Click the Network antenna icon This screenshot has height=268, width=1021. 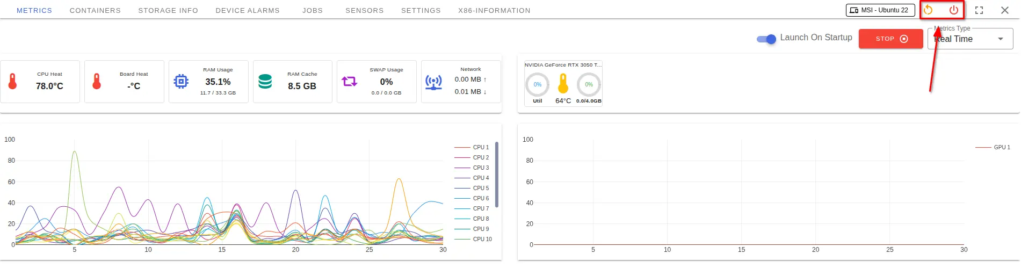433,82
